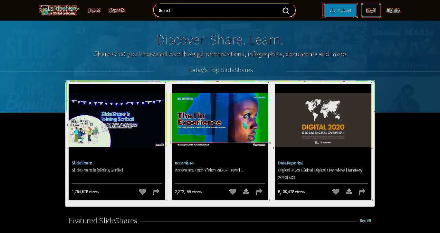Open title 'Digital 2020 Global Digital Overview'
The height and width of the screenshot is (233, 440).
pyautogui.click(x=320, y=173)
